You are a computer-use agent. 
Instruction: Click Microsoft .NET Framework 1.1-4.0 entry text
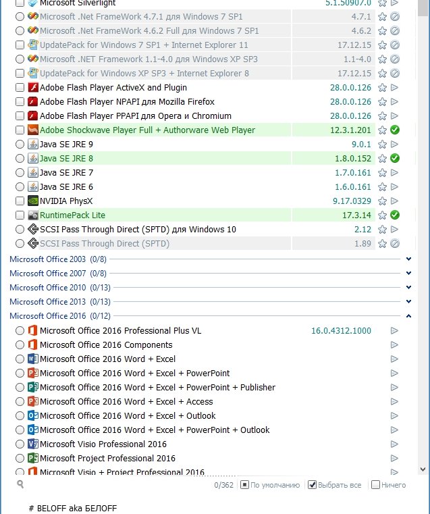coord(149,59)
